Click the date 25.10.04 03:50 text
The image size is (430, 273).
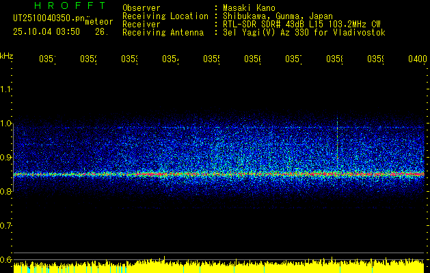(x=46, y=32)
